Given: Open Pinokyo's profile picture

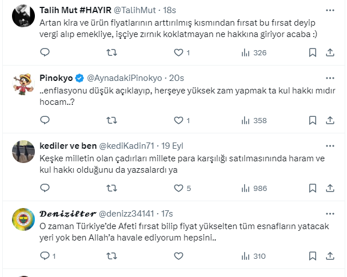Looking at the screenshot, I should click(22, 84).
